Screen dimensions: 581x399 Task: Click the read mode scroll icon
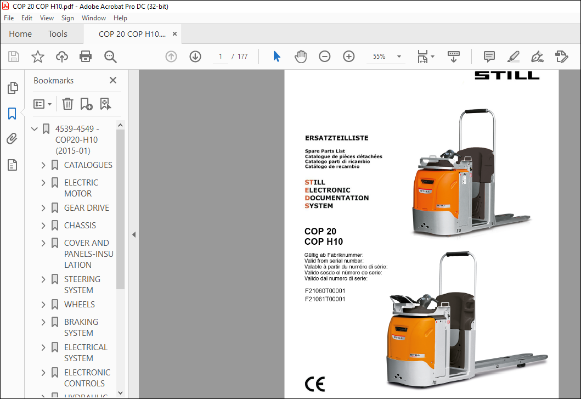click(454, 57)
